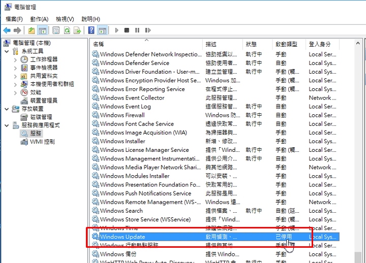Open the 檢視(V) menu
Screen dimensions: 366x263
[65, 19]
